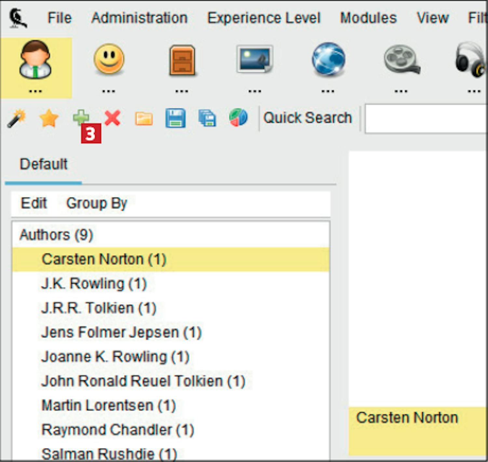Select J.R.R. Tolkien in authors list
488x462 pixels.
coord(99,308)
